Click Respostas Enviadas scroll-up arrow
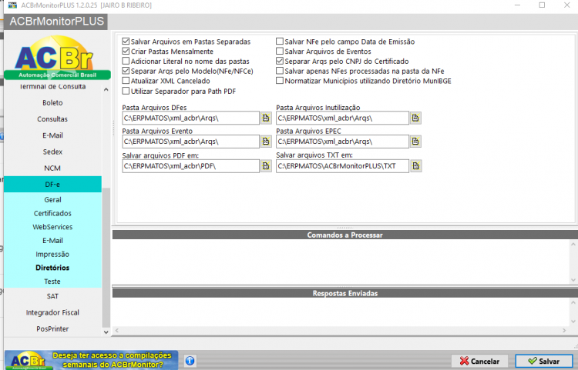 [x=573, y=303]
